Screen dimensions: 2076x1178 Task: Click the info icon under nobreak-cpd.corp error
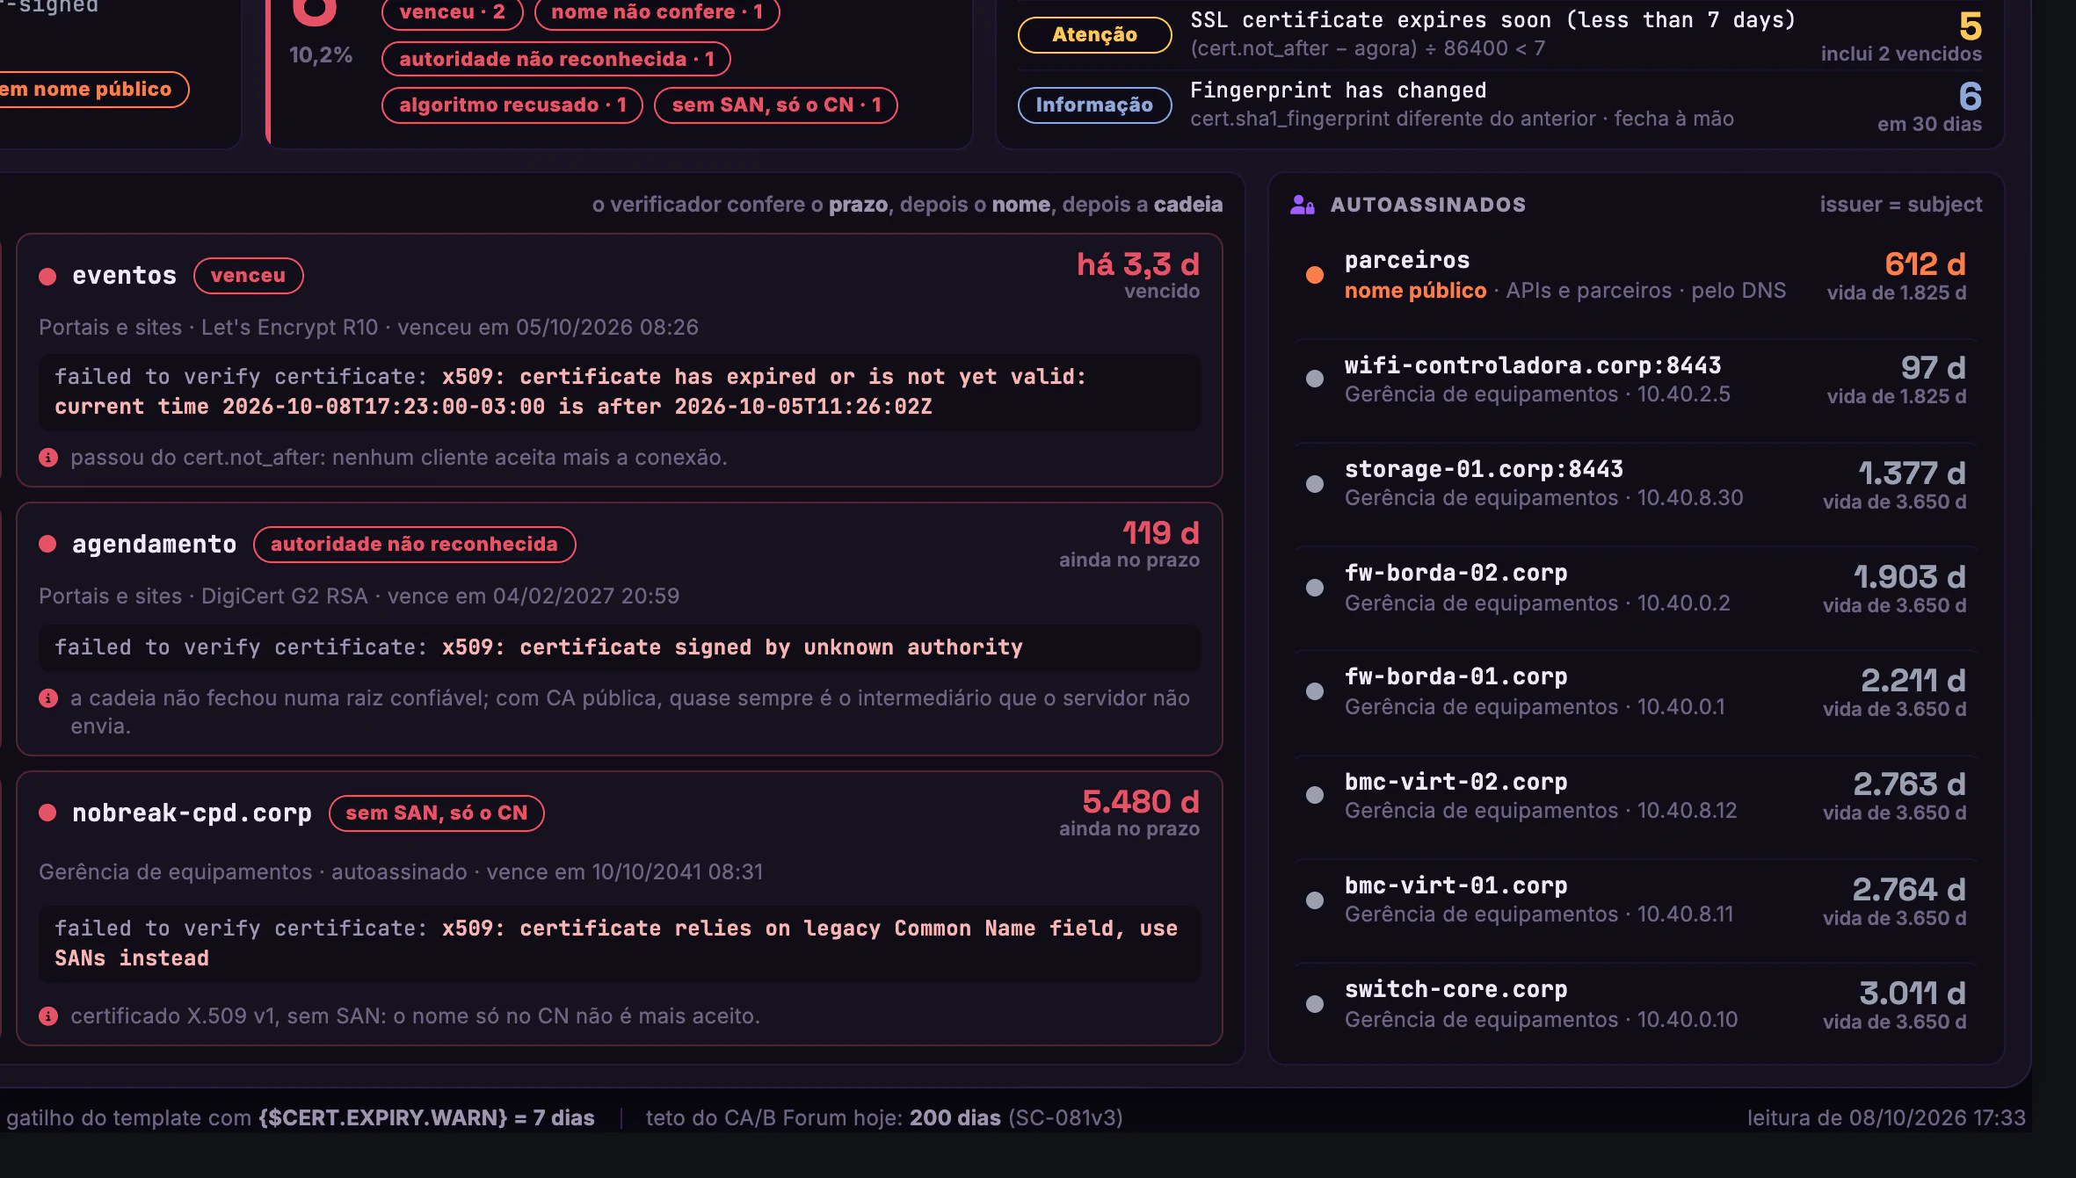click(48, 1016)
